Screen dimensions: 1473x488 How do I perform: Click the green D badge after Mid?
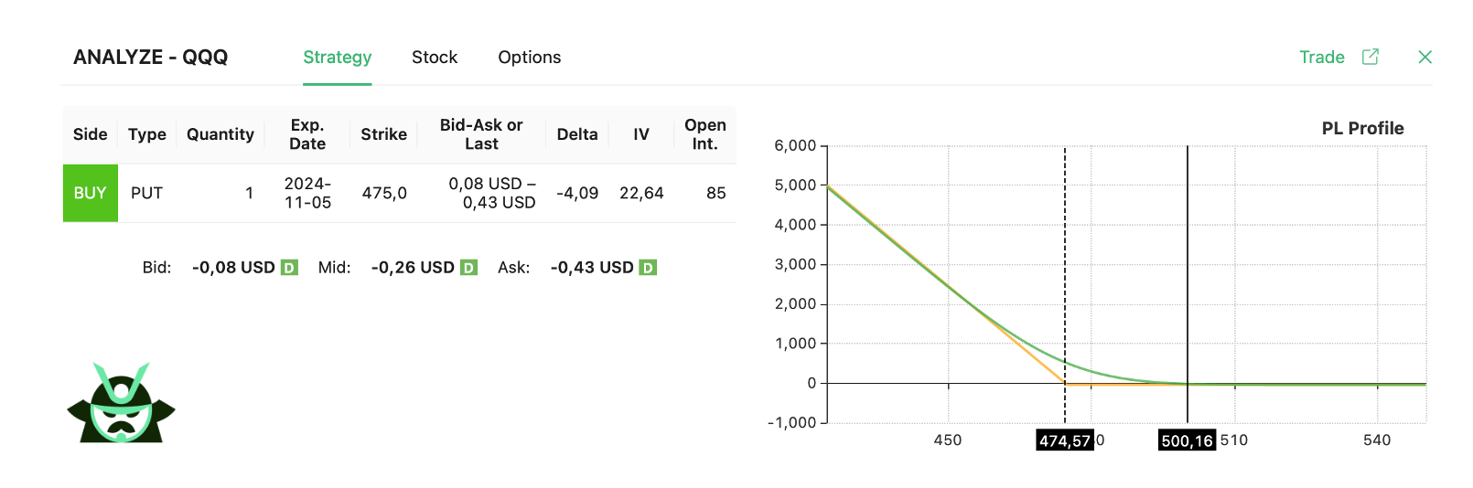[x=468, y=268]
